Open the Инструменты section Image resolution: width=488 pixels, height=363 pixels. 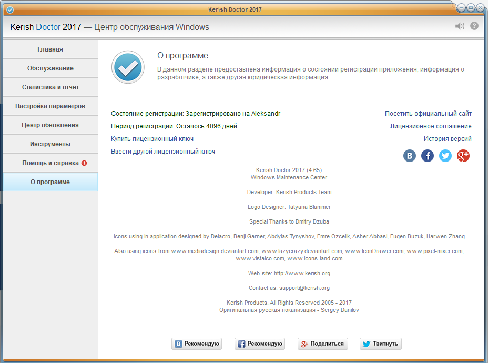(50, 144)
